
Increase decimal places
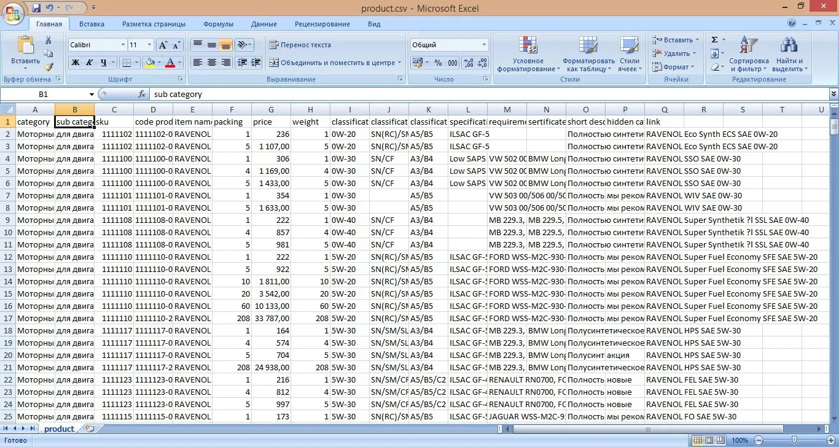click(468, 63)
